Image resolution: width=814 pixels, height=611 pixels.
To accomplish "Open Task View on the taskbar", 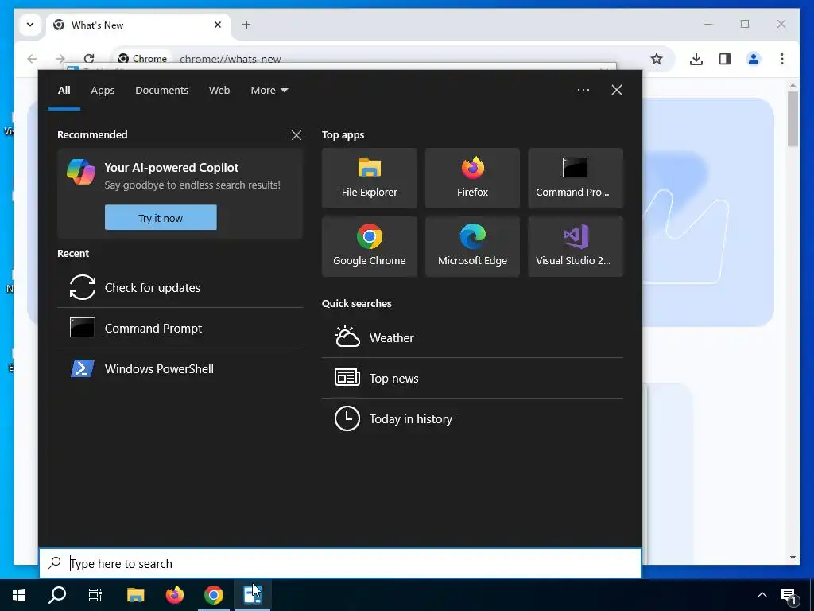I will point(95,595).
